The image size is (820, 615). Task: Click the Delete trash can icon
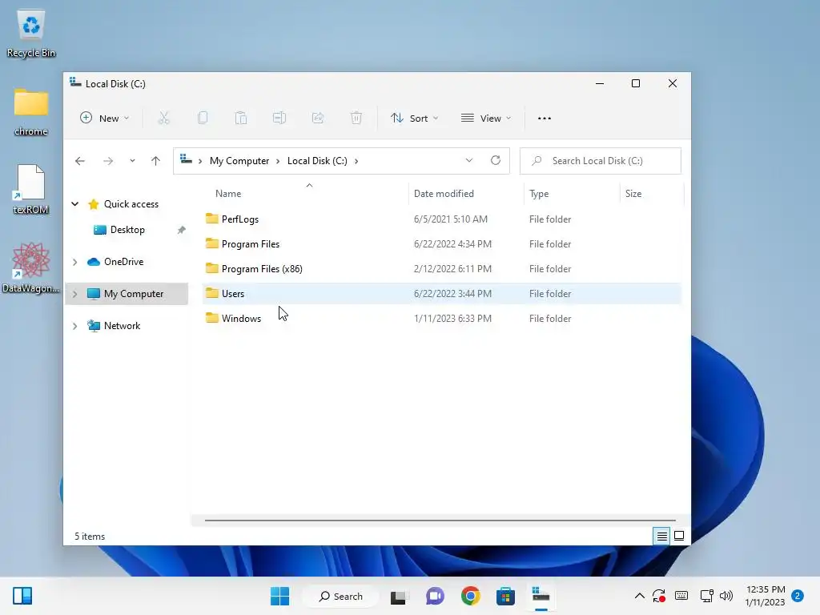[356, 119]
